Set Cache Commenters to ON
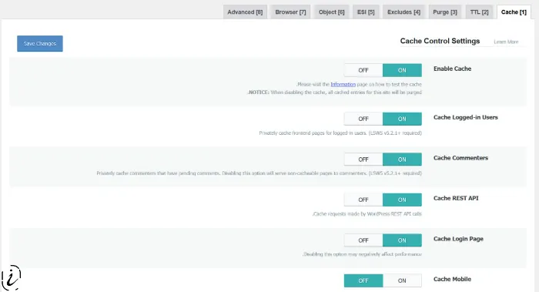 point(402,159)
